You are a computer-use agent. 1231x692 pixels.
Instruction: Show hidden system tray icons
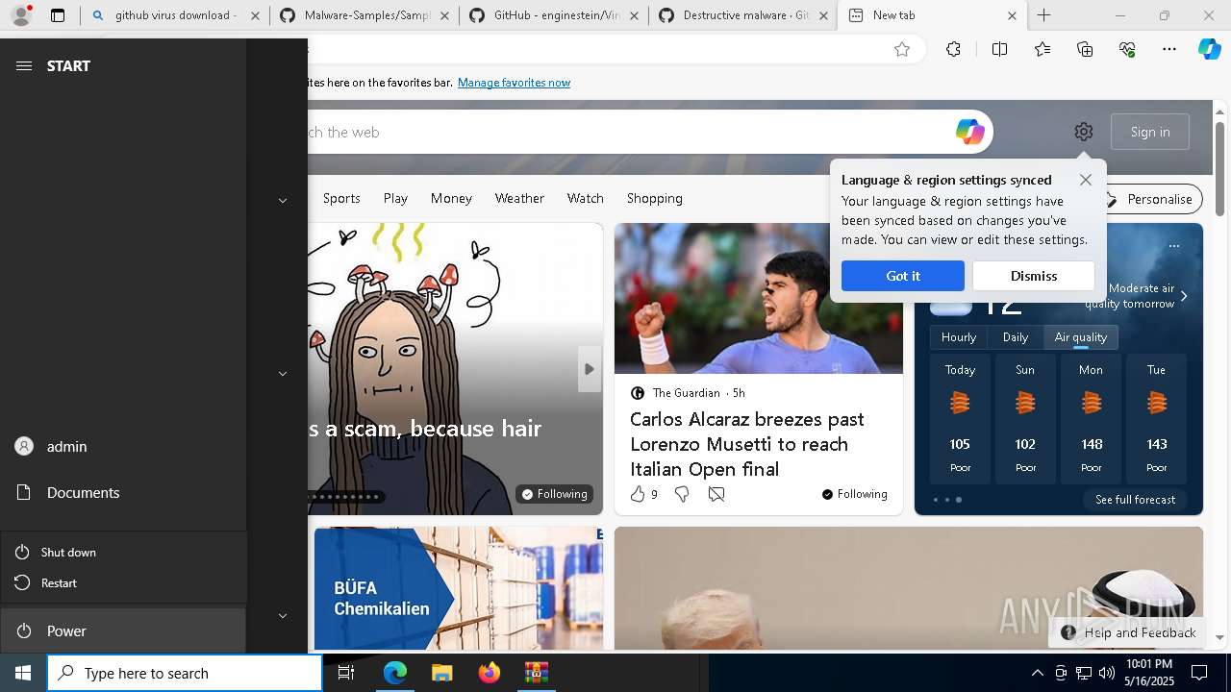pyautogui.click(x=1037, y=673)
